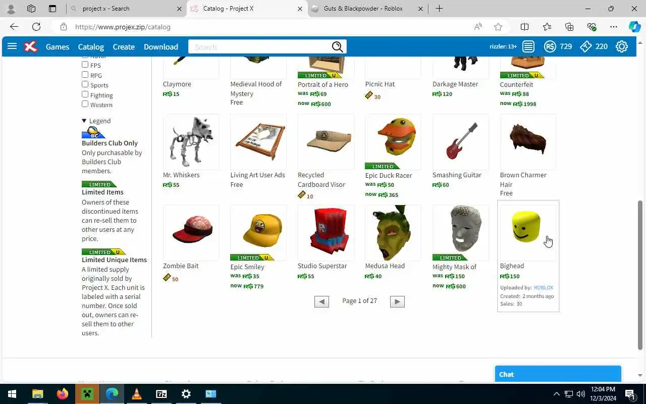Open 7-Zip from the taskbar
This screenshot has width=646, height=404.
pos(161,394)
